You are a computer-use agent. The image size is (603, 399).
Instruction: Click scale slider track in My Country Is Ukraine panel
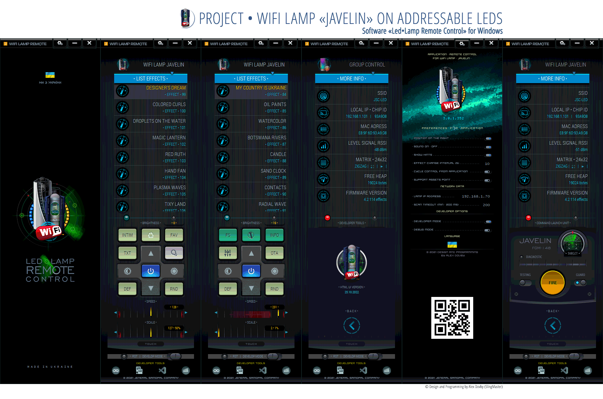pyautogui.click(x=251, y=332)
